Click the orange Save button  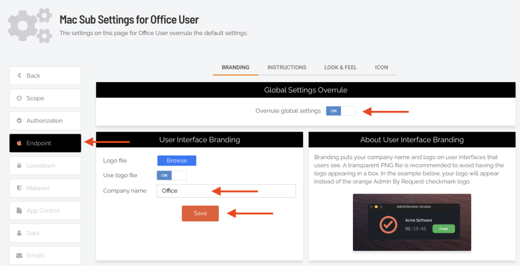200,213
